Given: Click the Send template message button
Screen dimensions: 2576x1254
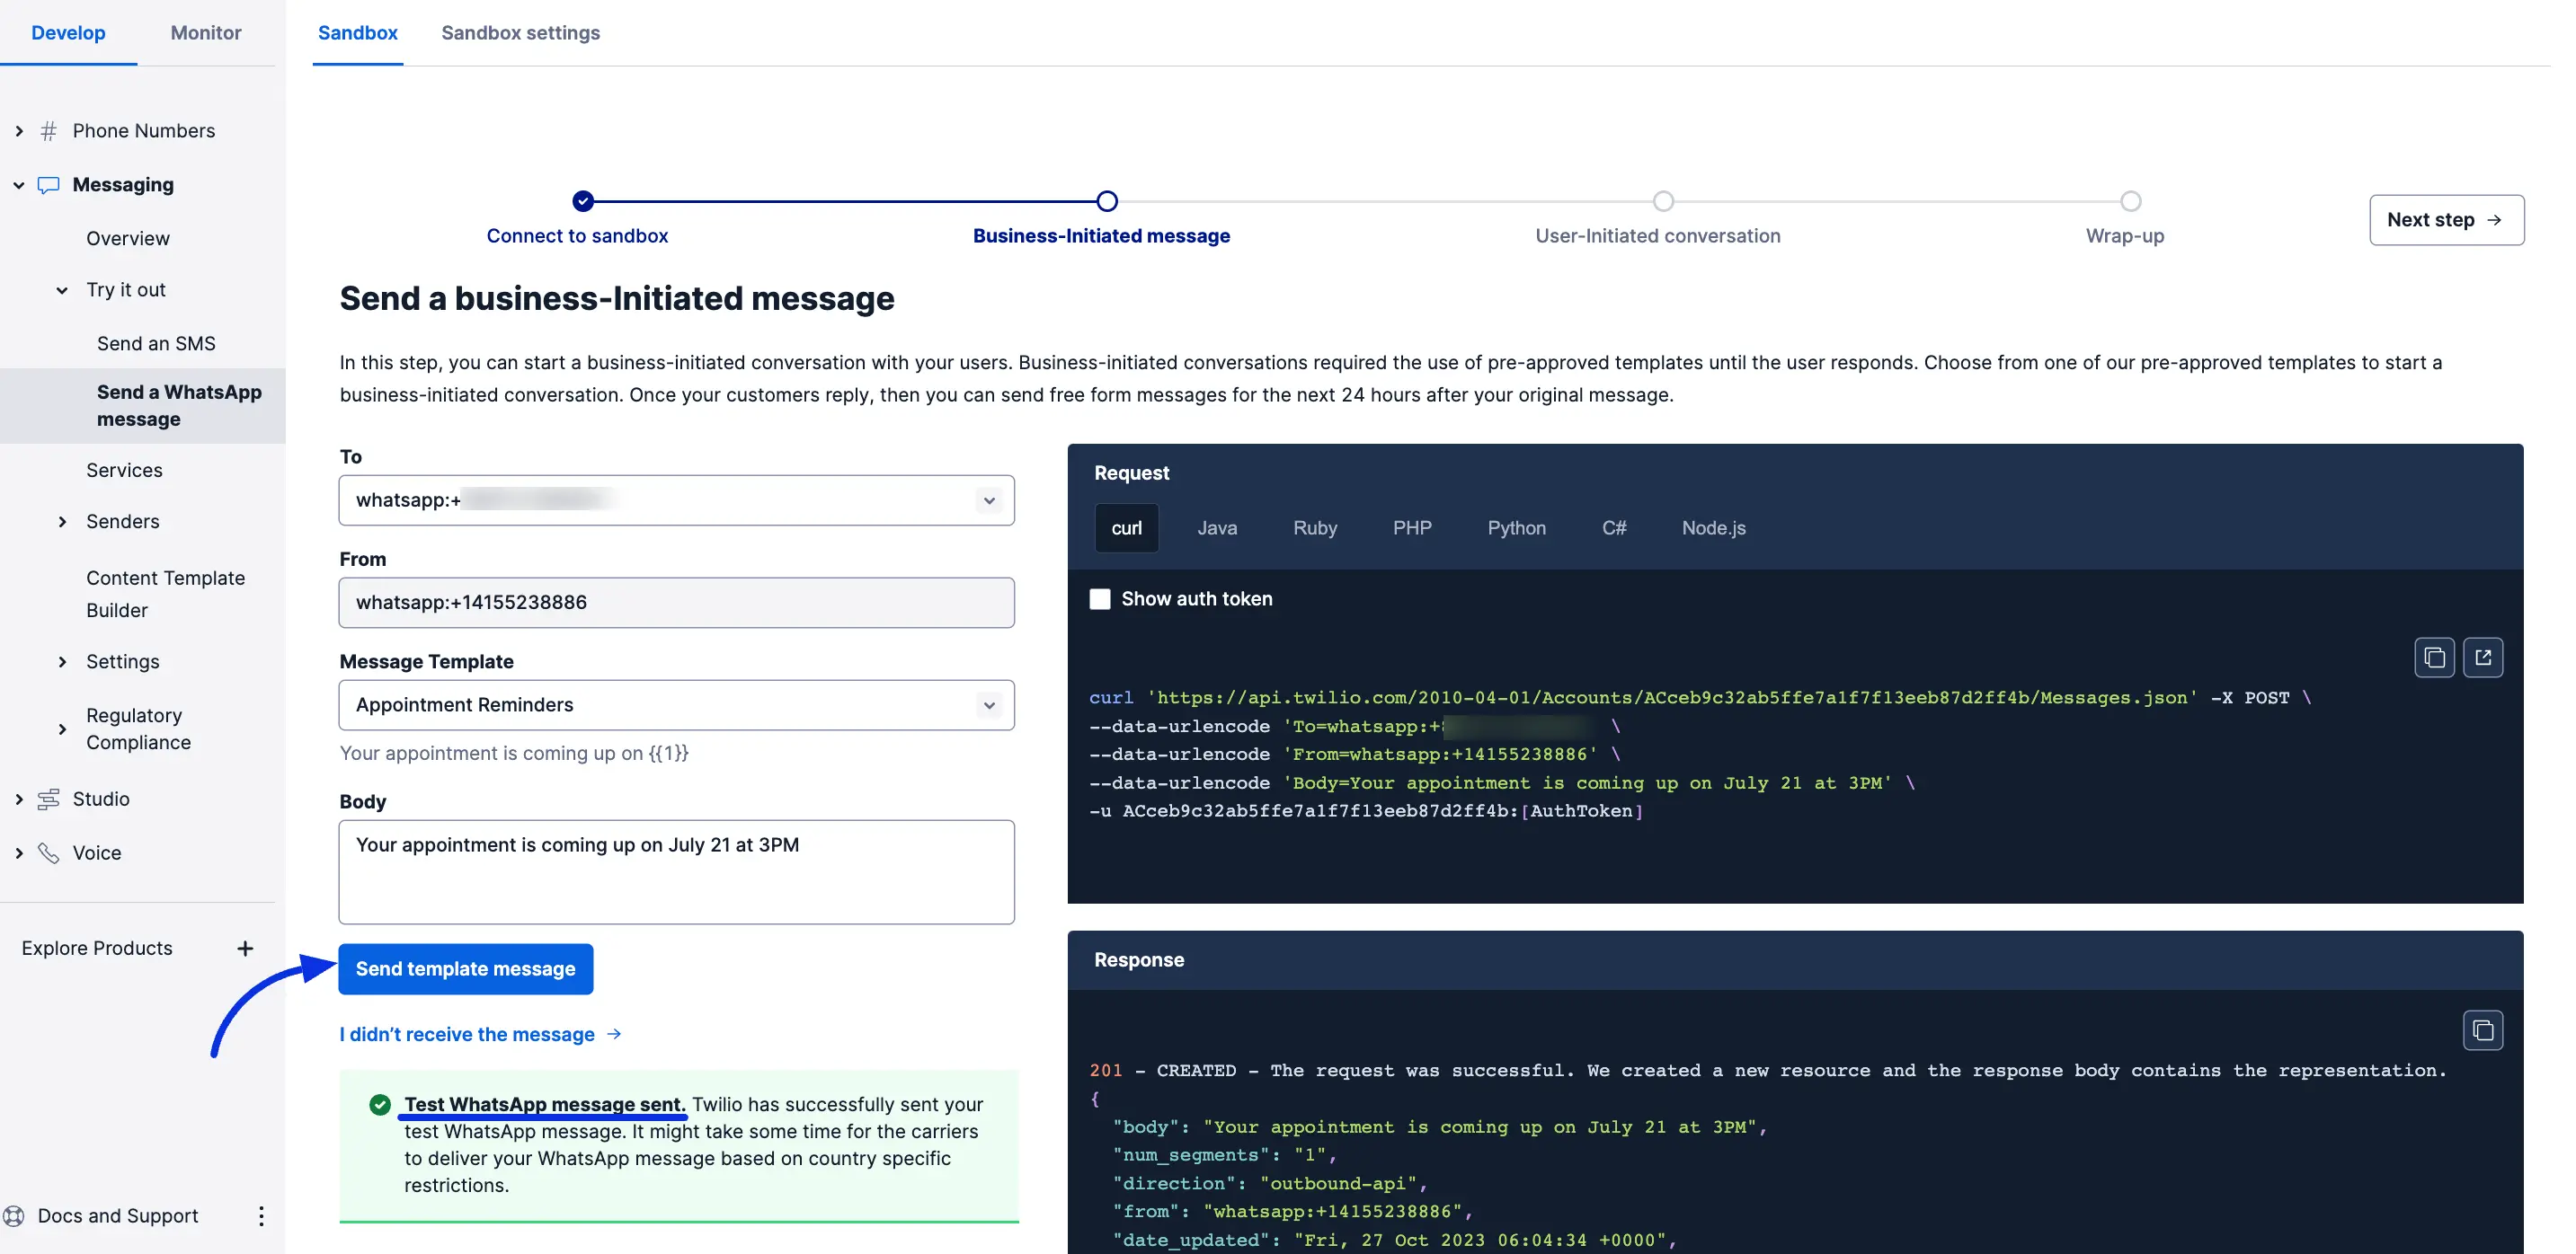Looking at the screenshot, I should pyautogui.click(x=466, y=968).
